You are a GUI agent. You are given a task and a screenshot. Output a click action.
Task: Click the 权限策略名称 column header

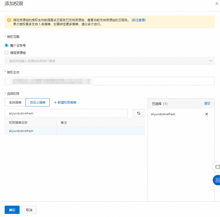31,122
